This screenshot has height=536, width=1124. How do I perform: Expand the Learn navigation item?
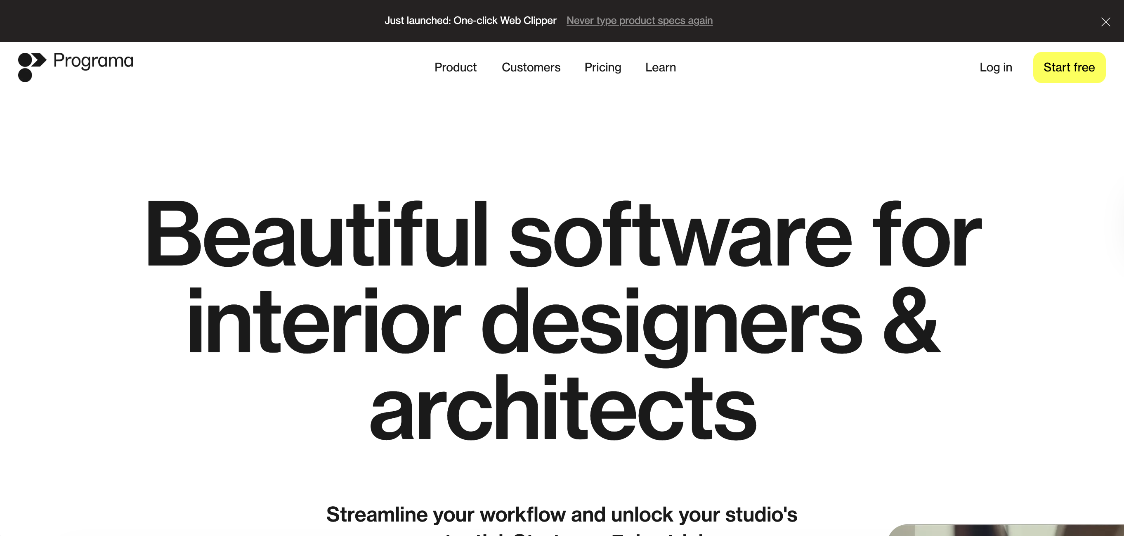(x=660, y=67)
